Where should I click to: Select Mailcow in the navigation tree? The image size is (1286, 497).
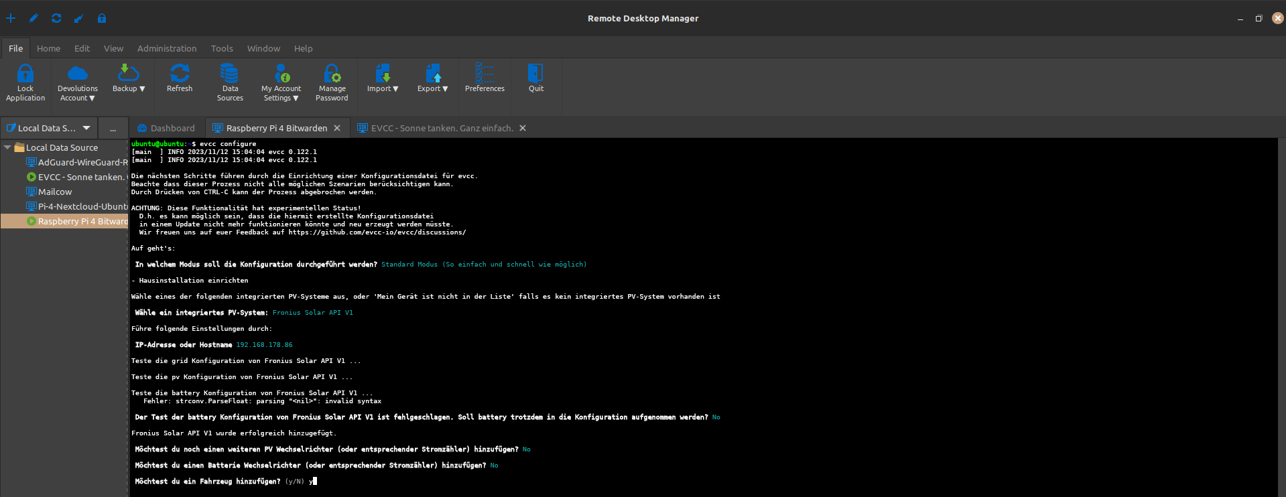[54, 192]
